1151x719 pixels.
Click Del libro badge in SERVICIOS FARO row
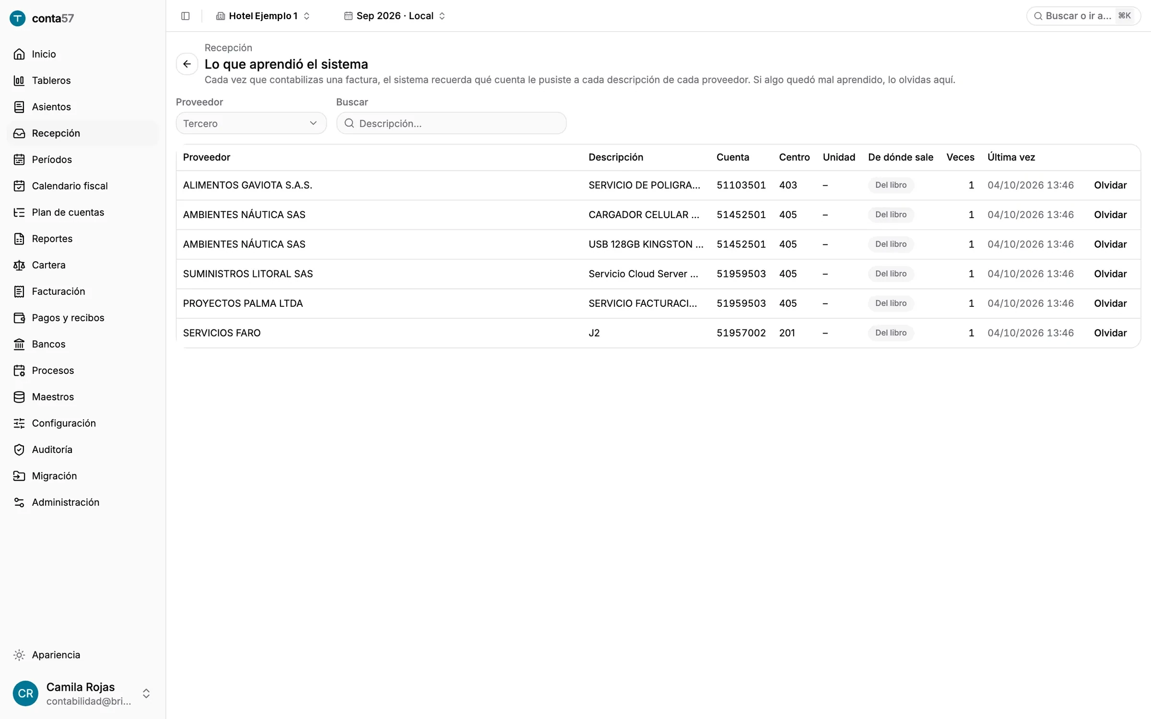pos(891,333)
